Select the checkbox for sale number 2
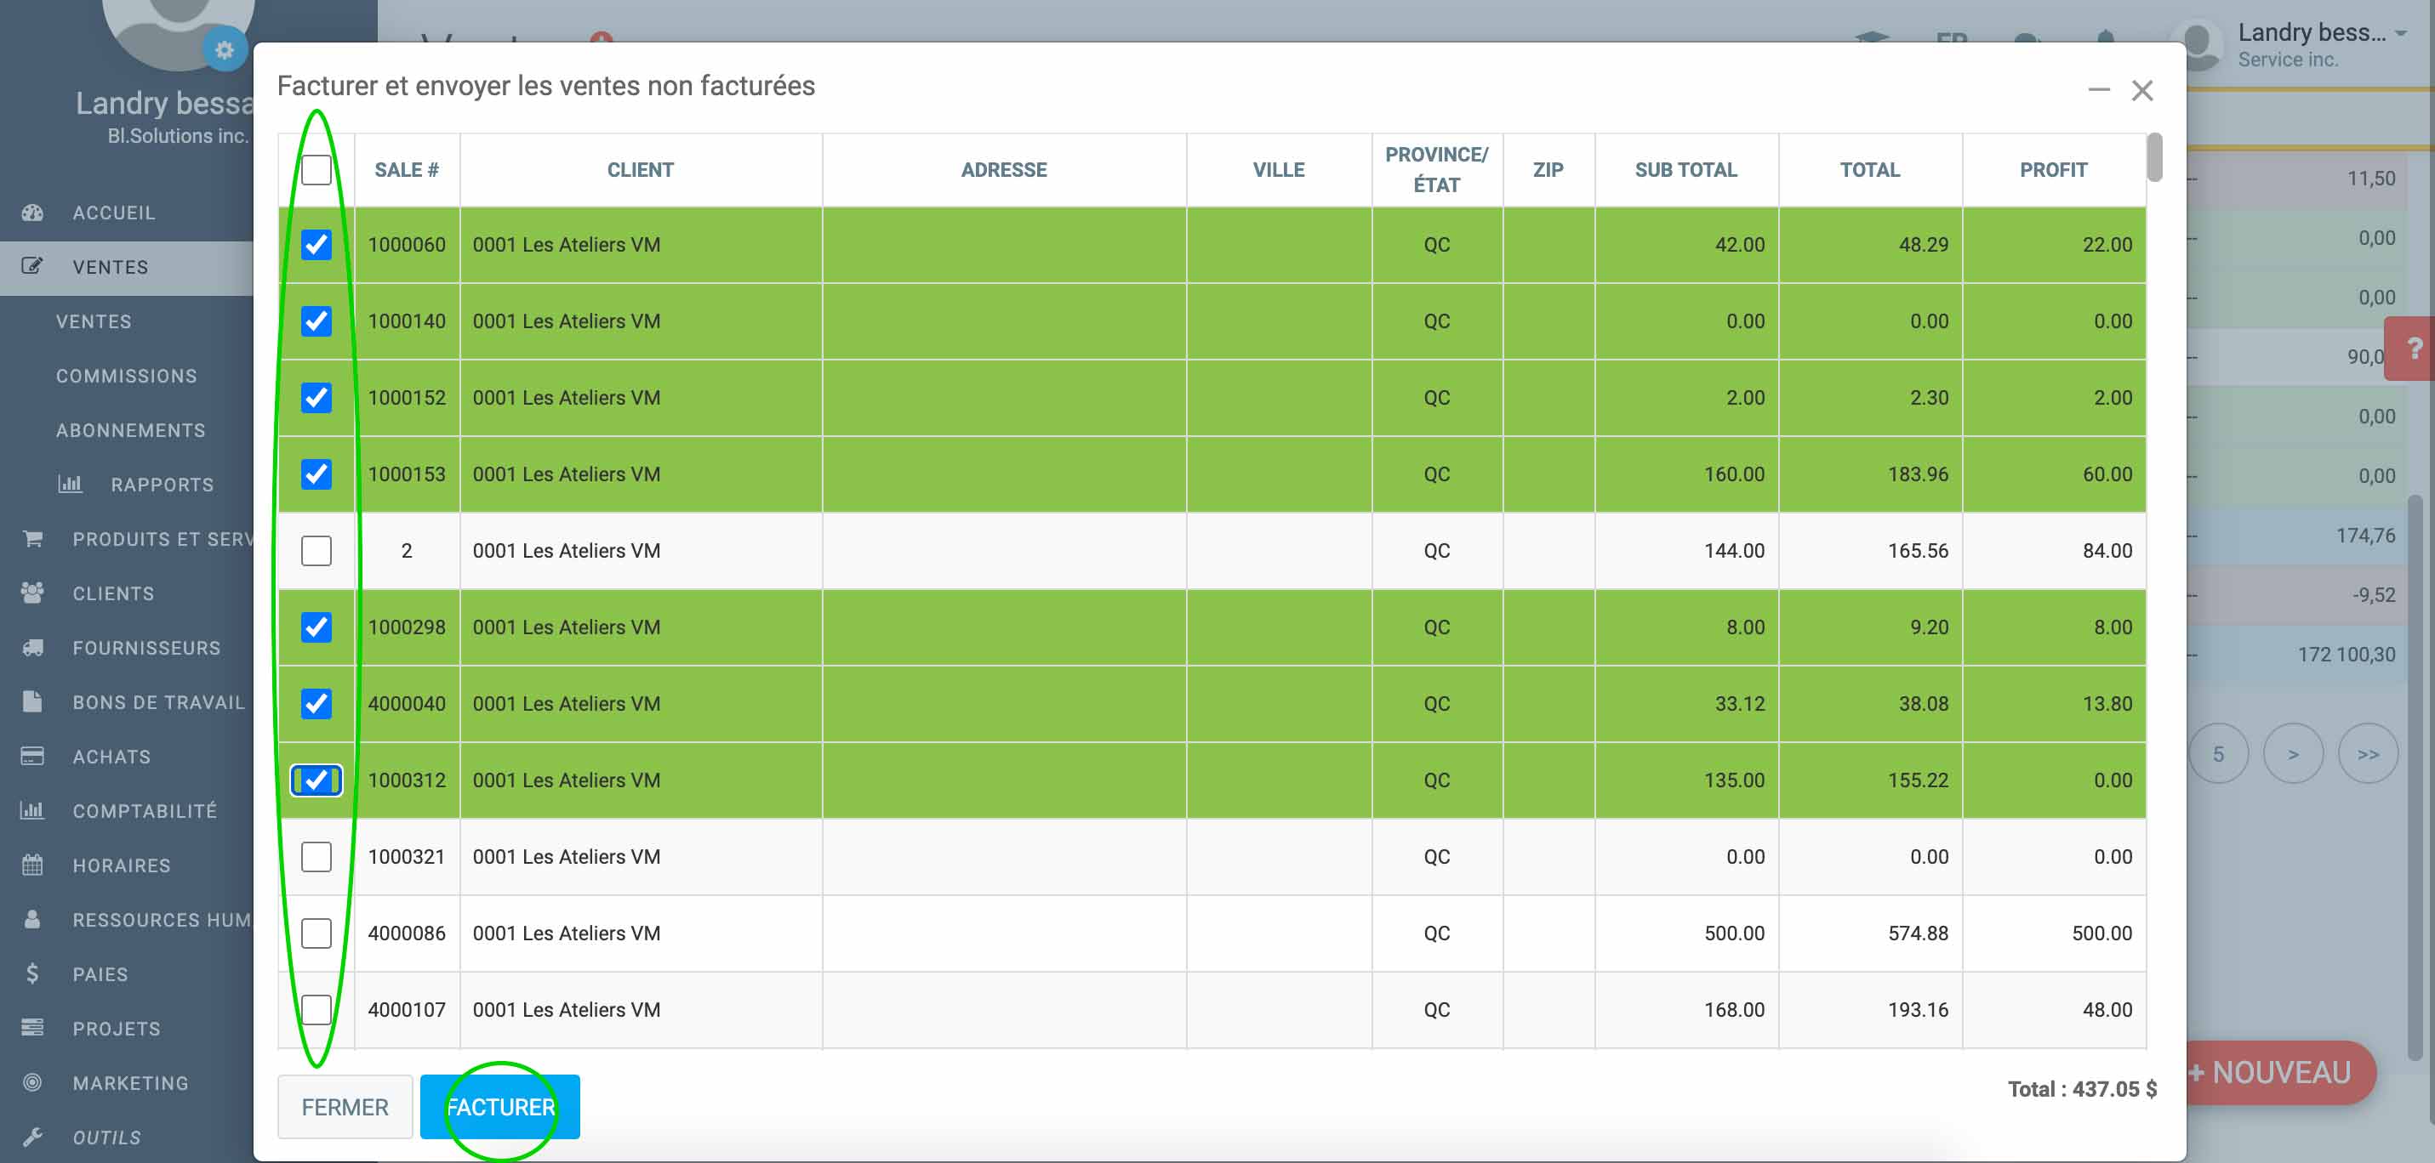 [x=316, y=551]
